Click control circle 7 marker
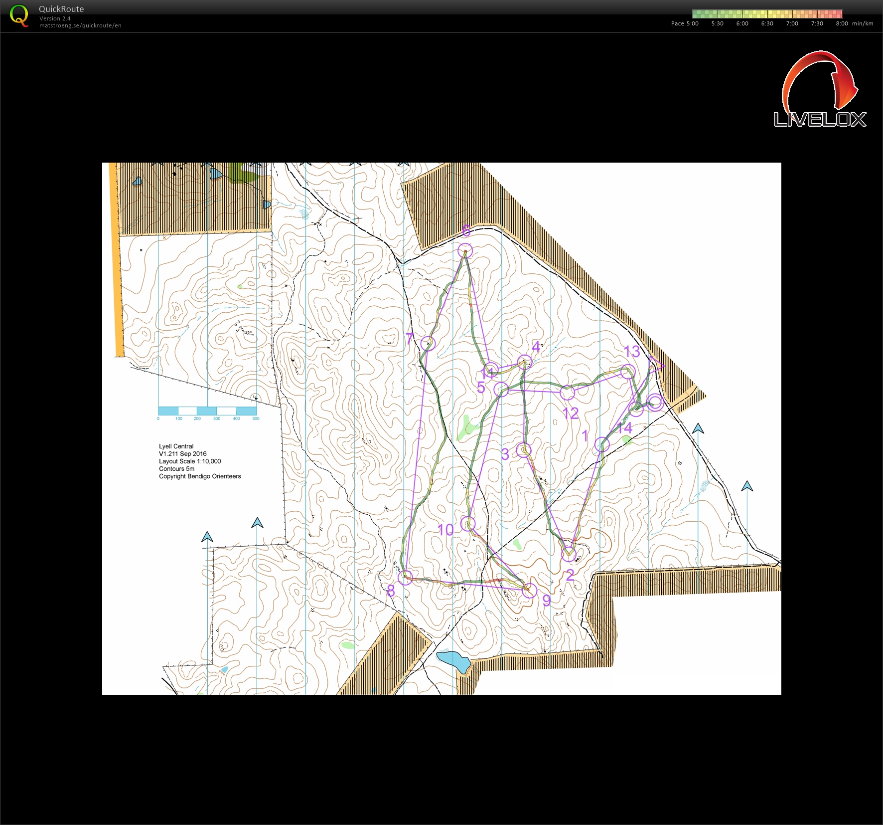883x825 pixels. [428, 343]
